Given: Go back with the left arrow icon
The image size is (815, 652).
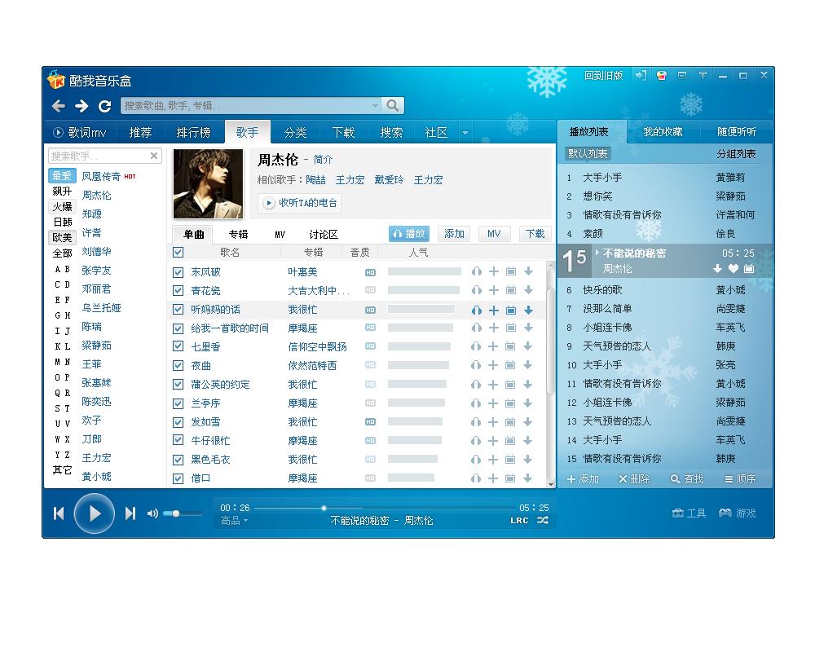Looking at the screenshot, I should coord(58,106).
